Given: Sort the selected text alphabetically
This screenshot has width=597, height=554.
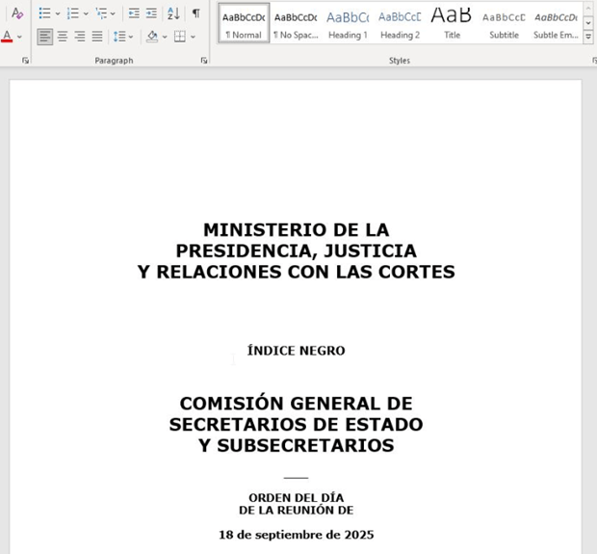Looking at the screenshot, I should (173, 13).
